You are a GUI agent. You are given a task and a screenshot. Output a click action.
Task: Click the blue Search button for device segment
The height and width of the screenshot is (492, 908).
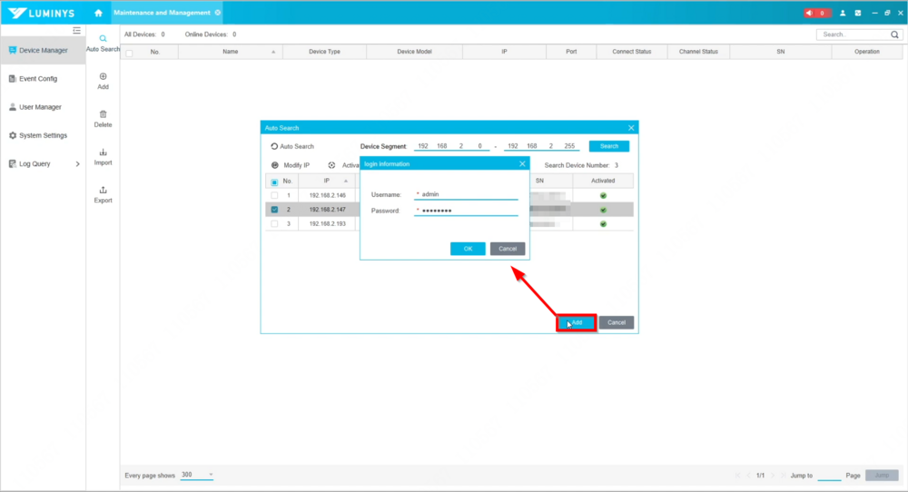pyautogui.click(x=608, y=146)
